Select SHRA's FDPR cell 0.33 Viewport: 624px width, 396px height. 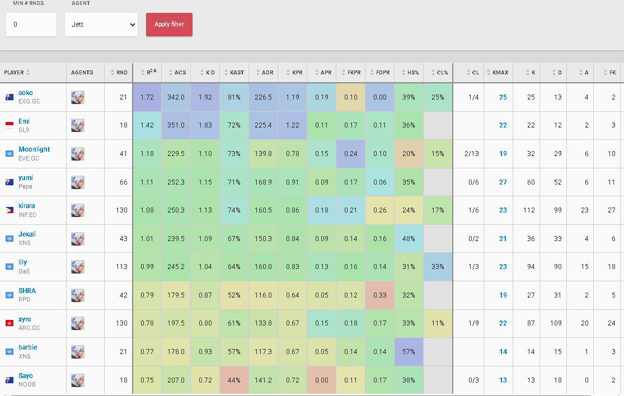(x=379, y=295)
